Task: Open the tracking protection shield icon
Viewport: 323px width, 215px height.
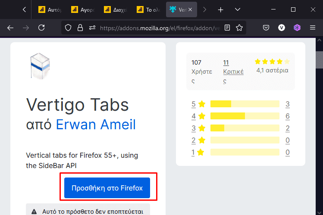Action: [68, 28]
